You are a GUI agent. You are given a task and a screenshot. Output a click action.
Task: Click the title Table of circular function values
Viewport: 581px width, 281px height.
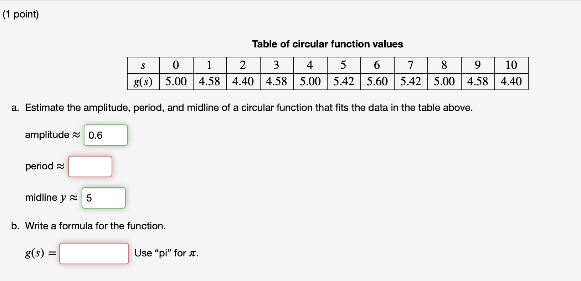click(327, 44)
